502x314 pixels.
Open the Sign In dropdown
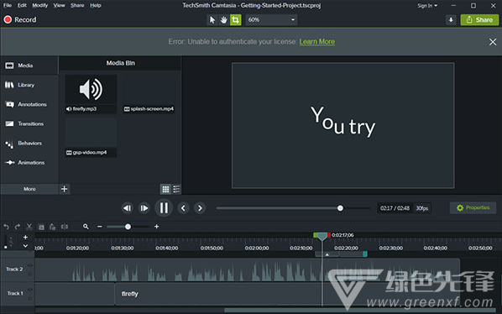point(427,6)
